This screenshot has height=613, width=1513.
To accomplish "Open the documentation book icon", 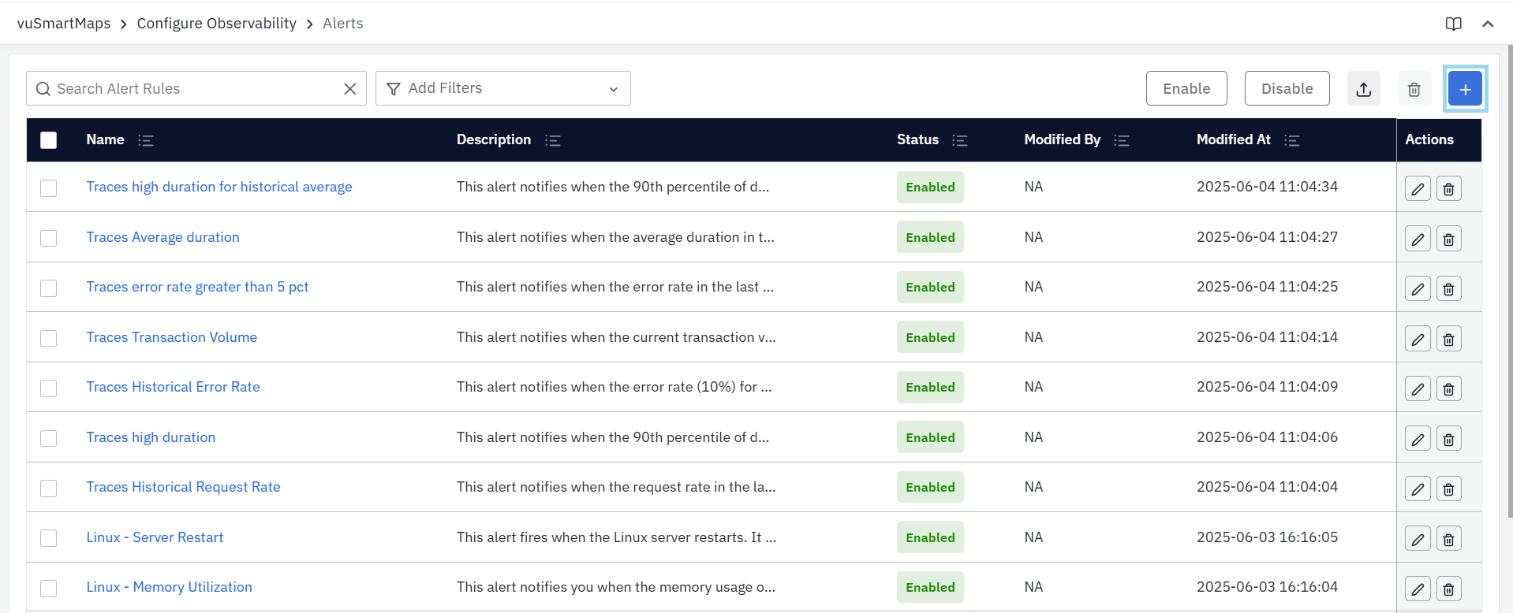I will coord(1453,24).
